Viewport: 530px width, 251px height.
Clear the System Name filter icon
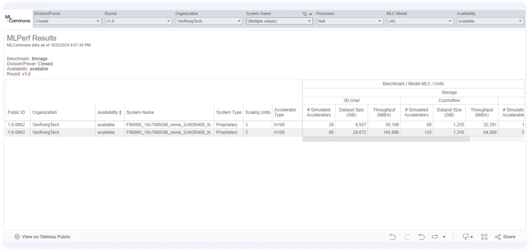pos(305,14)
